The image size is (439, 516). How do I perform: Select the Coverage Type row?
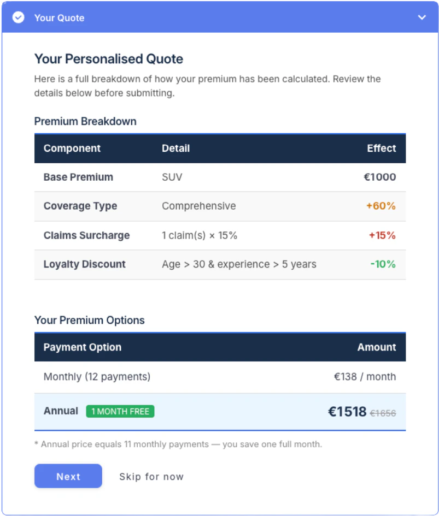(220, 206)
